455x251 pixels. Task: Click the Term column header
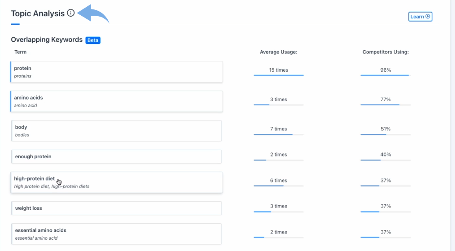point(20,52)
